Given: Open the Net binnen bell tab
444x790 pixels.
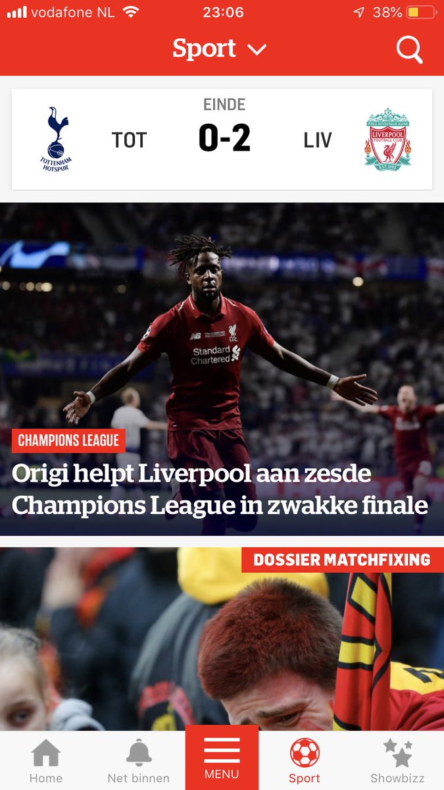Looking at the screenshot, I should click(138, 762).
